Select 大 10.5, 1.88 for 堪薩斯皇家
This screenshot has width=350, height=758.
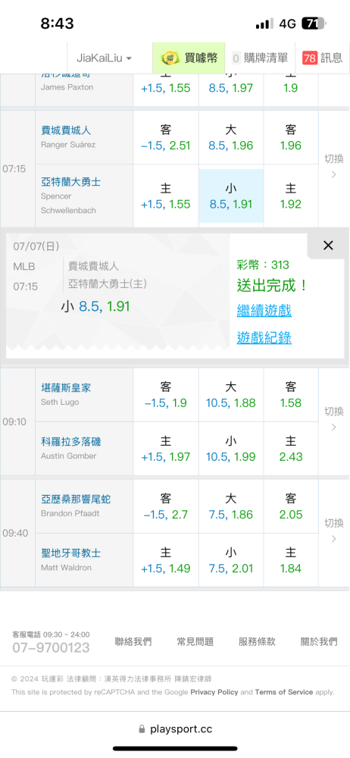pos(231,395)
